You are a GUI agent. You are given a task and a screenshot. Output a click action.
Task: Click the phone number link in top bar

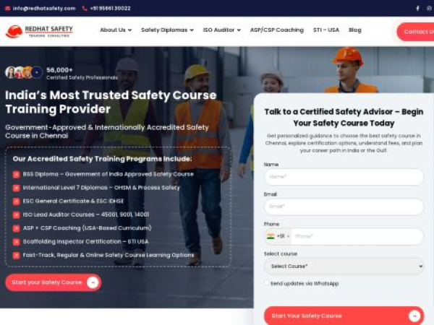click(x=110, y=8)
